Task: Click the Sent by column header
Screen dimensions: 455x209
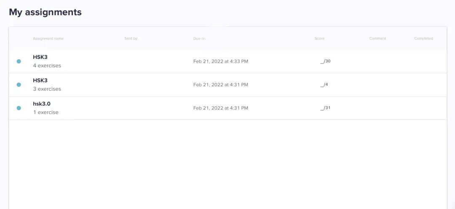Action: (131, 39)
